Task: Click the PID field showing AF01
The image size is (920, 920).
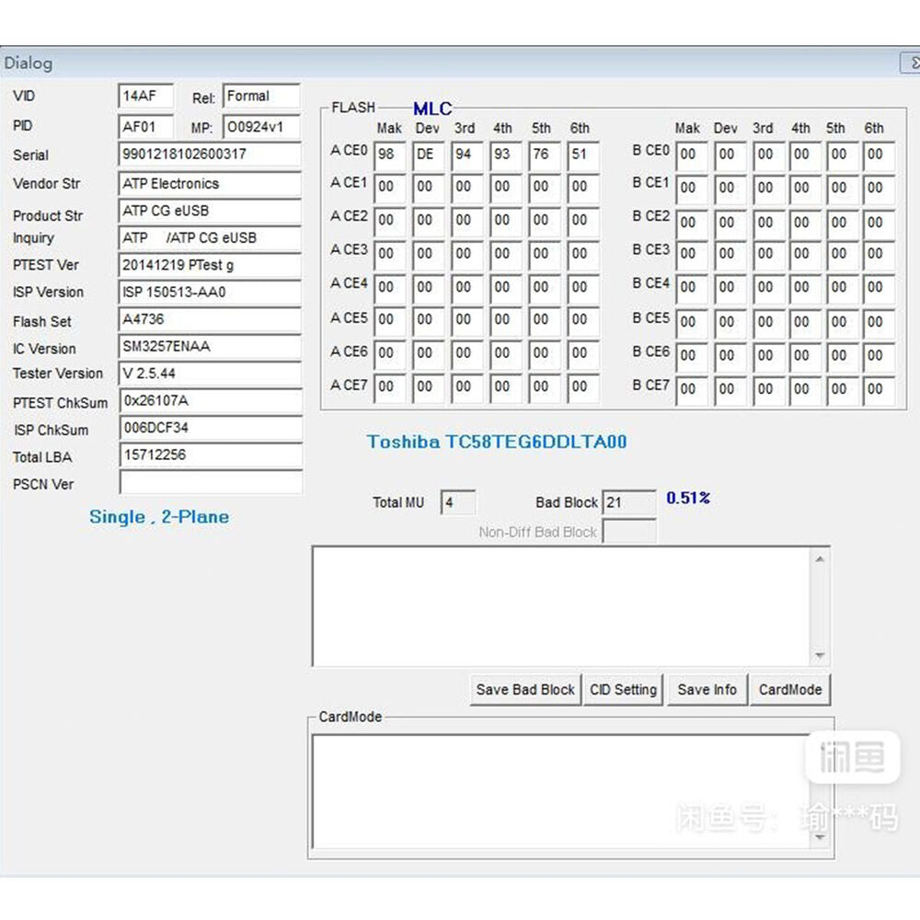Action: 145,126
